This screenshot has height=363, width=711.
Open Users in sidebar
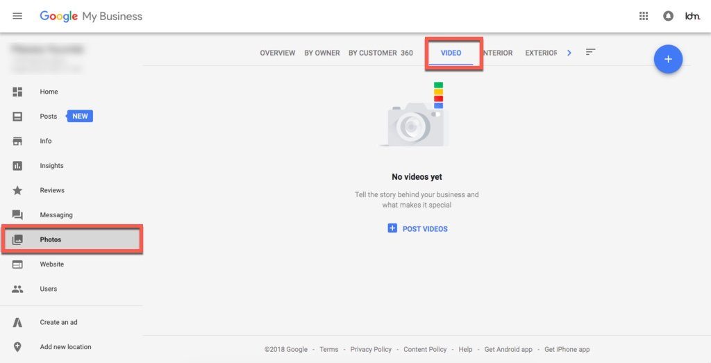tap(49, 289)
